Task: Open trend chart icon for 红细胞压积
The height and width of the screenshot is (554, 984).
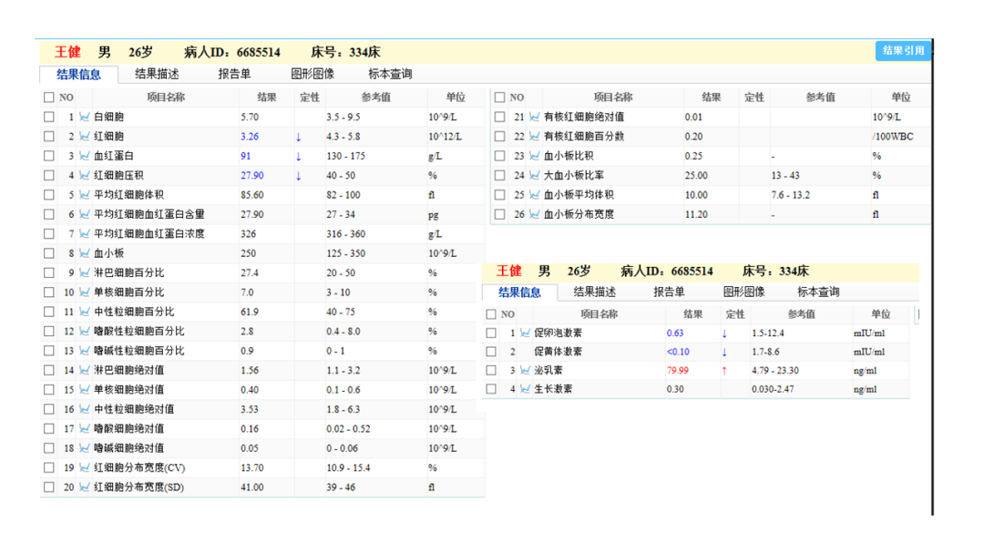Action: pyautogui.click(x=84, y=175)
